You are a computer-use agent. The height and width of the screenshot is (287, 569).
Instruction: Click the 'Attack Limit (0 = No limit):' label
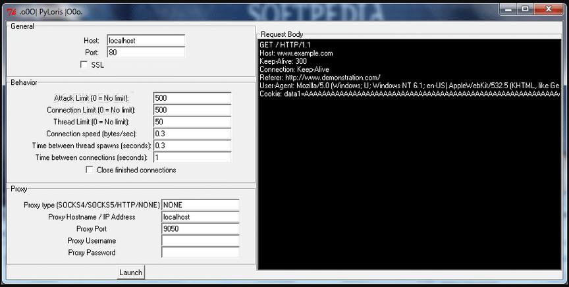[92, 98]
